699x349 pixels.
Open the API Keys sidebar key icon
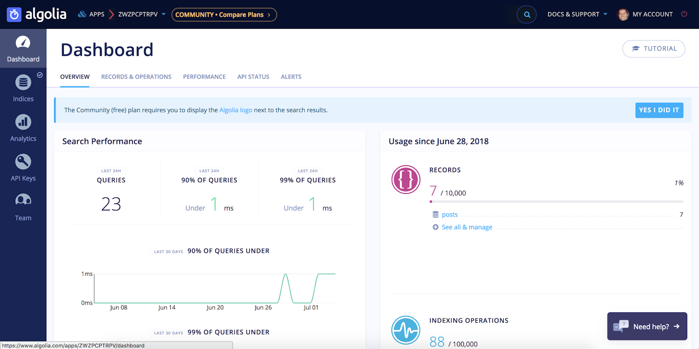(x=23, y=162)
